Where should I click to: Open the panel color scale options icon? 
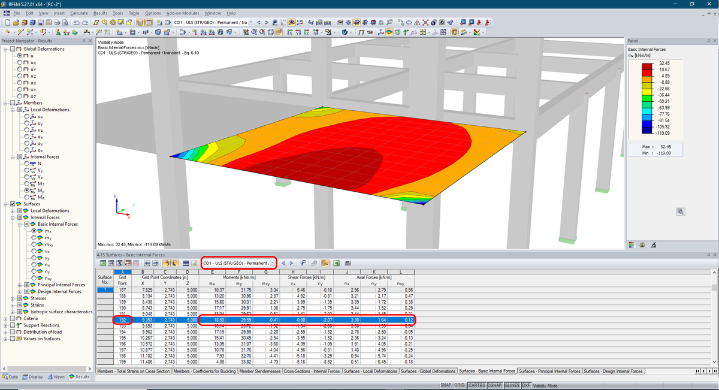tap(631, 244)
